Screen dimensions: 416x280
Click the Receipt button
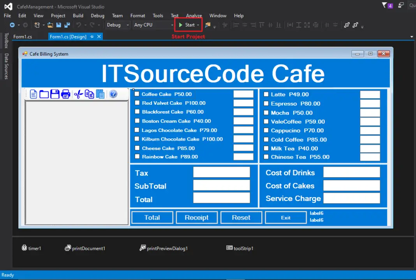tap(197, 217)
